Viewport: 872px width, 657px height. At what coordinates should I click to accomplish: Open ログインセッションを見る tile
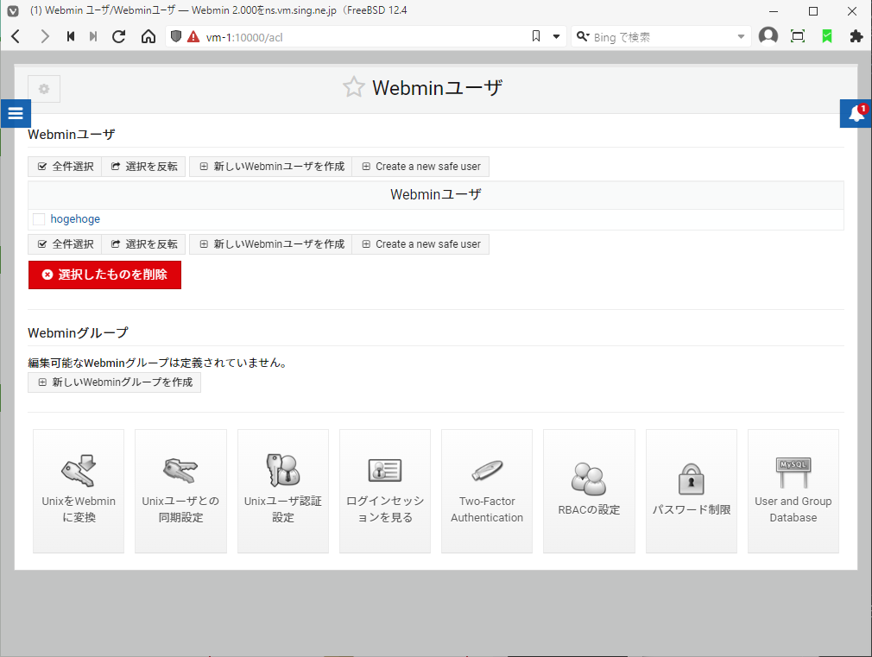(385, 491)
